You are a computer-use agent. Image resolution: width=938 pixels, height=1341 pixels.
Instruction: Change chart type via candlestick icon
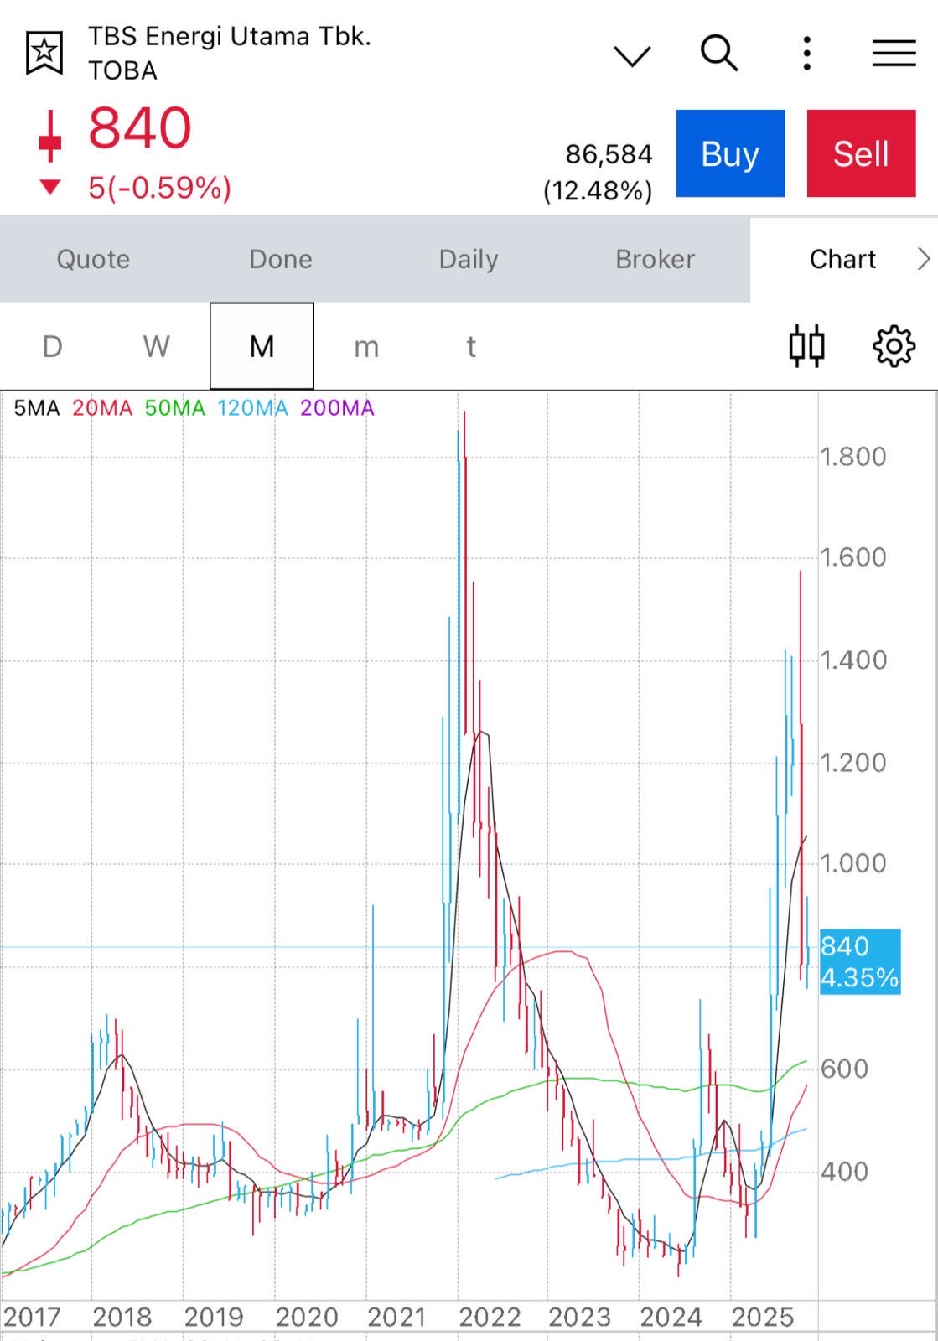tap(806, 346)
